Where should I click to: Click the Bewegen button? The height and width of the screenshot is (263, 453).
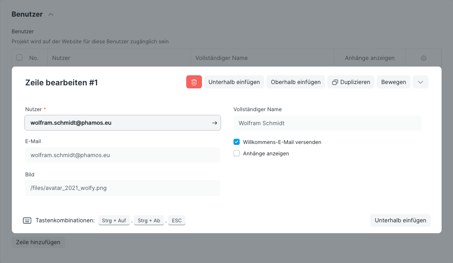(393, 82)
